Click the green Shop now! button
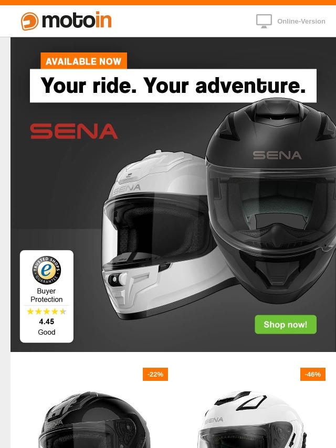This screenshot has height=448, width=336. 286,324
